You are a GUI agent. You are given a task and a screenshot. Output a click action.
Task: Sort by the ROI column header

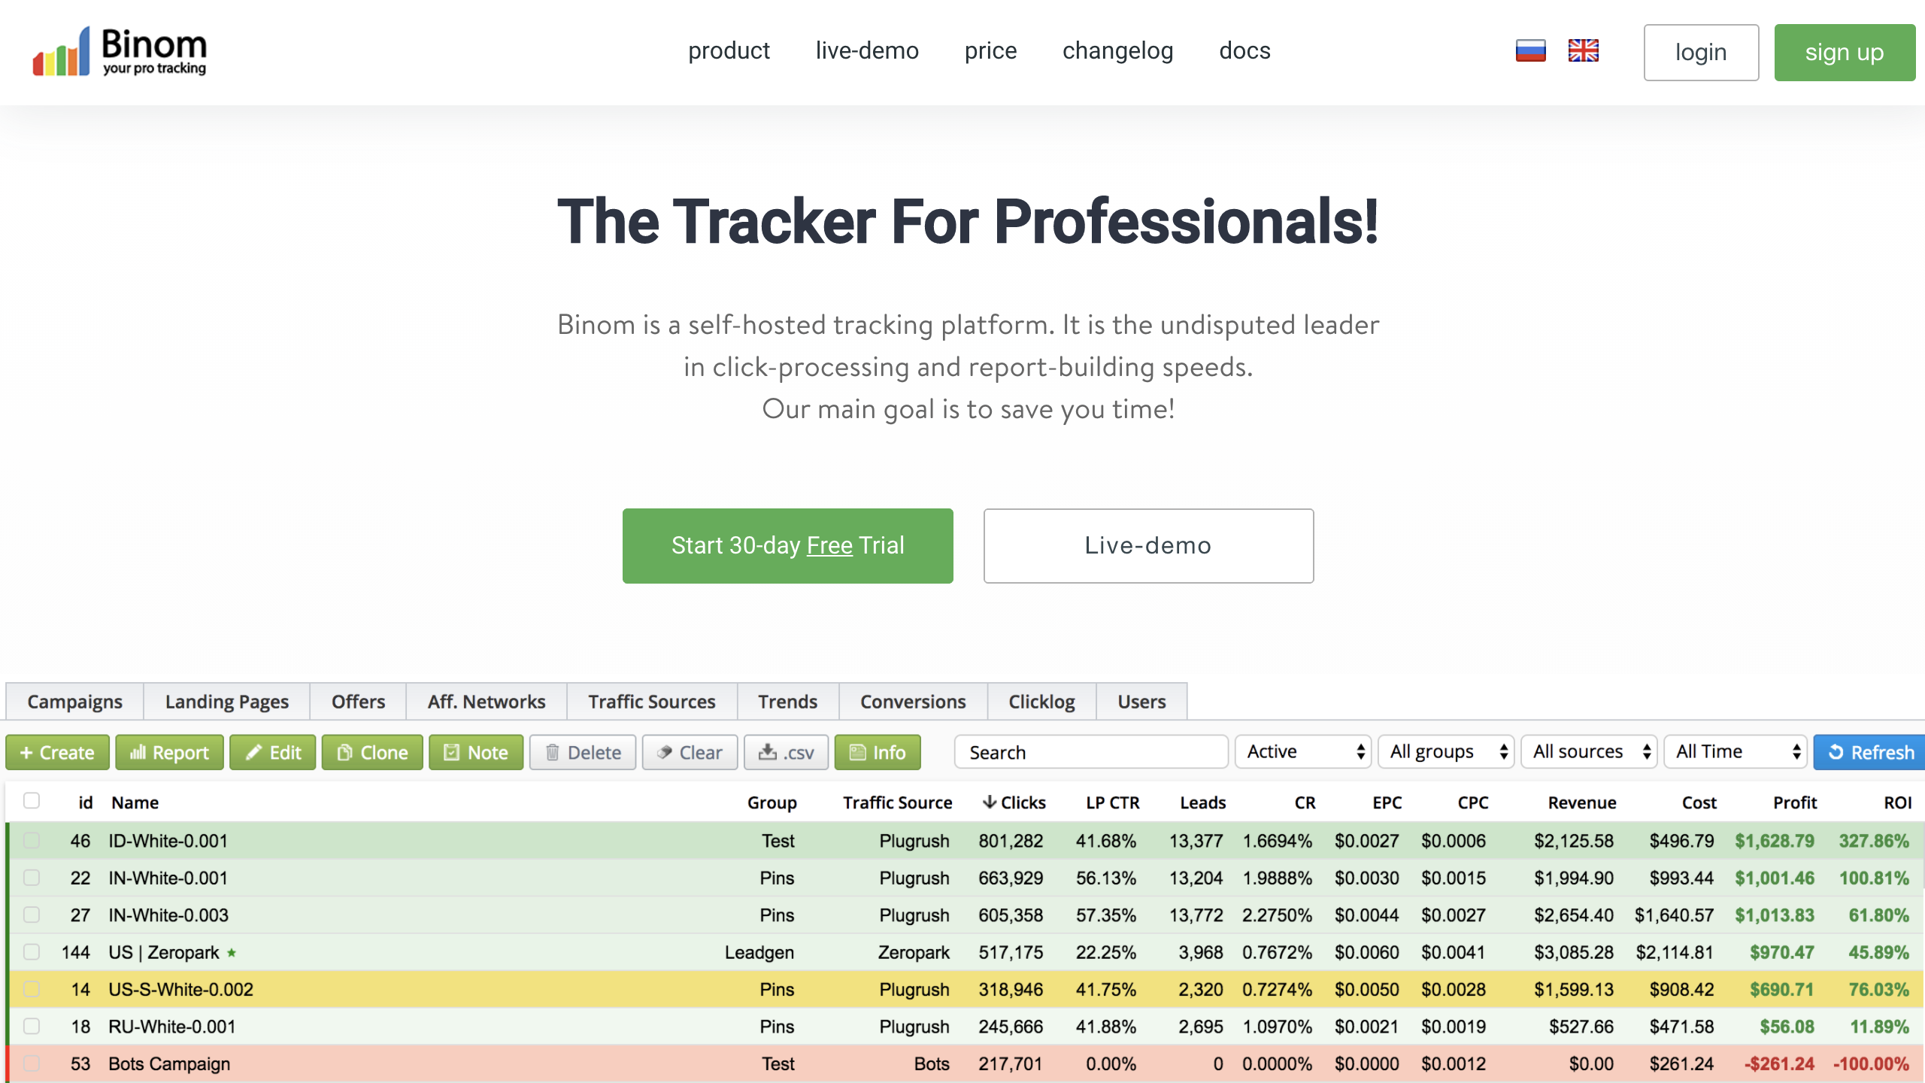pyautogui.click(x=1897, y=802)
